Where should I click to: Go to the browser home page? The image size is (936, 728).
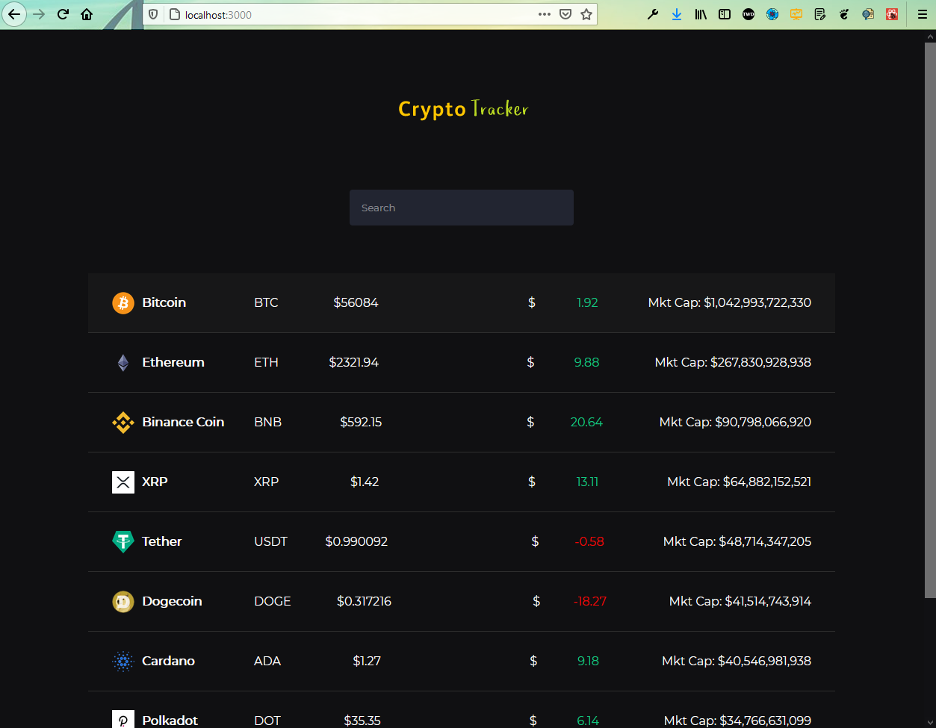[87, 14]
